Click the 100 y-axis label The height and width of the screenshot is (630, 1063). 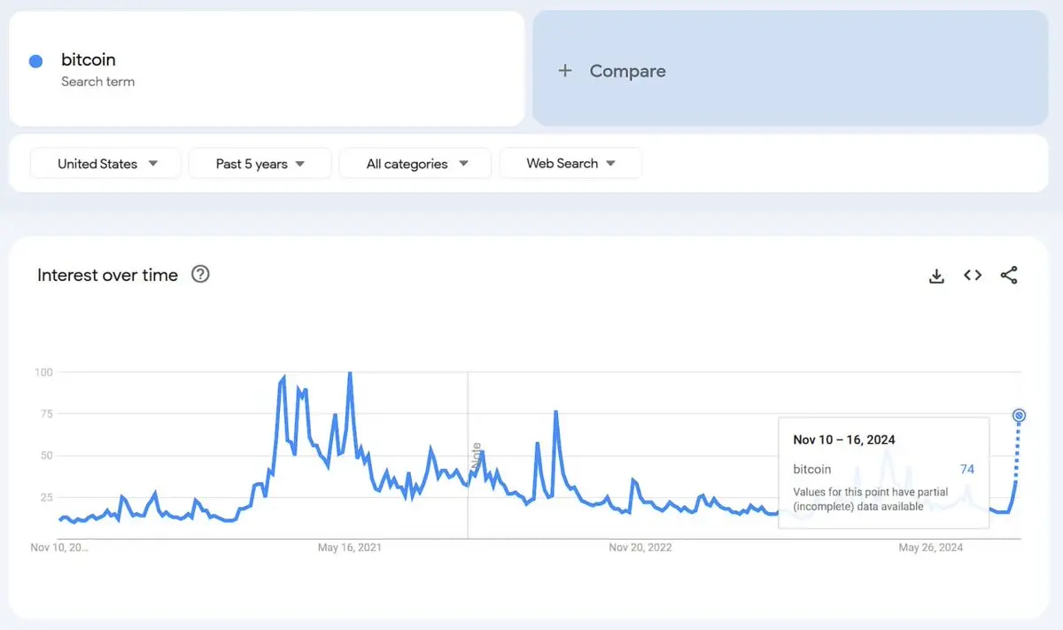[43, 372]
